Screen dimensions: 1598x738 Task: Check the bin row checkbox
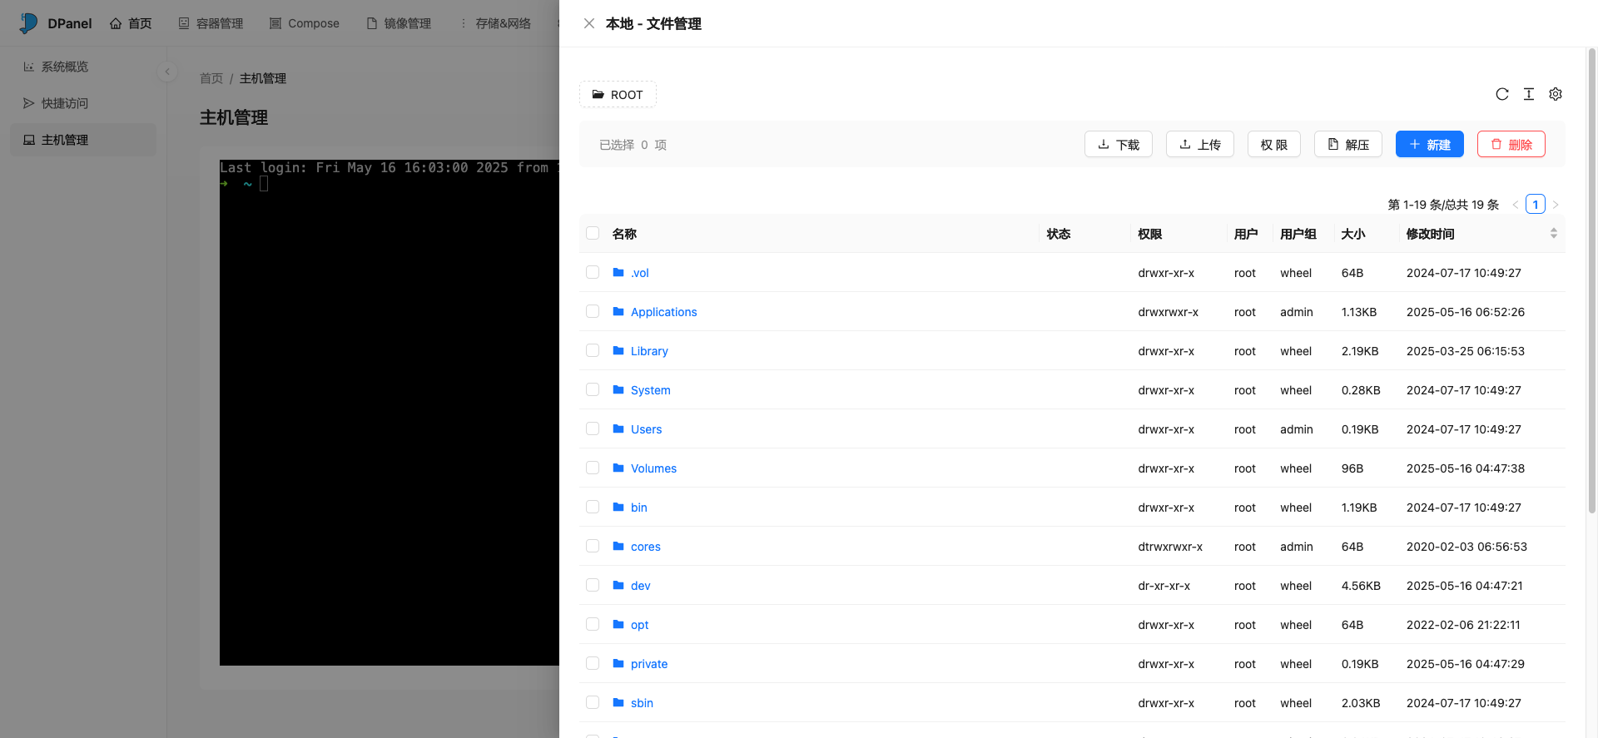593,507
